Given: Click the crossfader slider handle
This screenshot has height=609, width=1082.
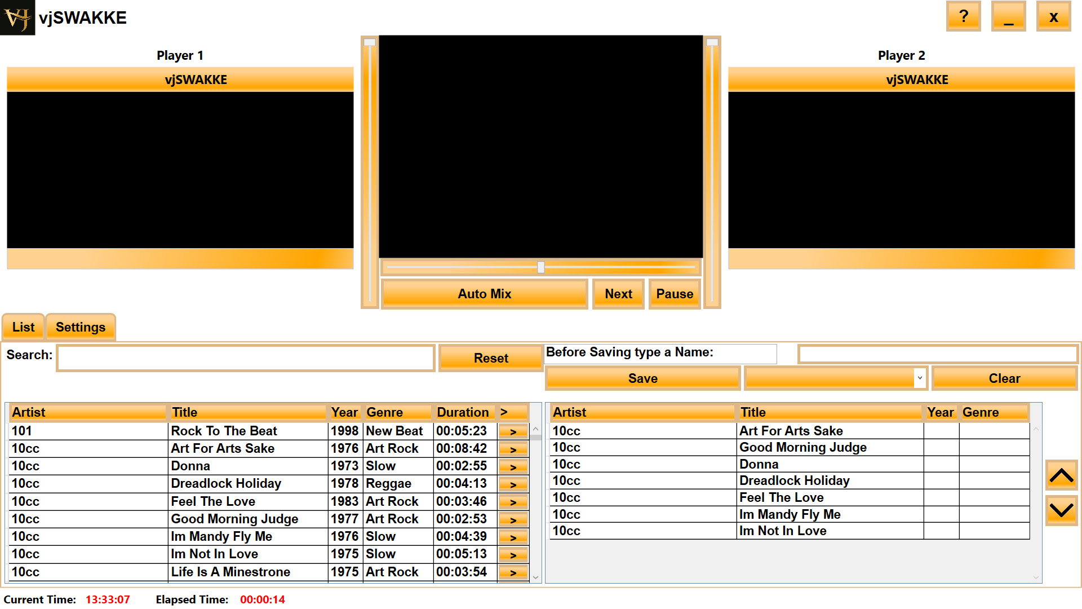Looking at the screenshot, I should (541, 267).
